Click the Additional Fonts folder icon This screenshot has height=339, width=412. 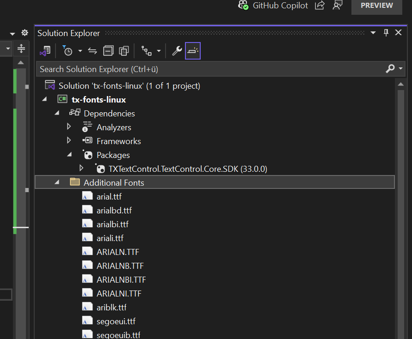75,182
